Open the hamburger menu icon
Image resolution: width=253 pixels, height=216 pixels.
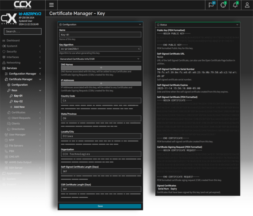[51, 5]
